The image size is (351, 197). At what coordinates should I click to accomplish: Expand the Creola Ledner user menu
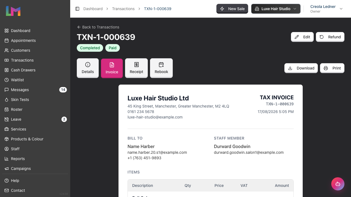[326, 9]
